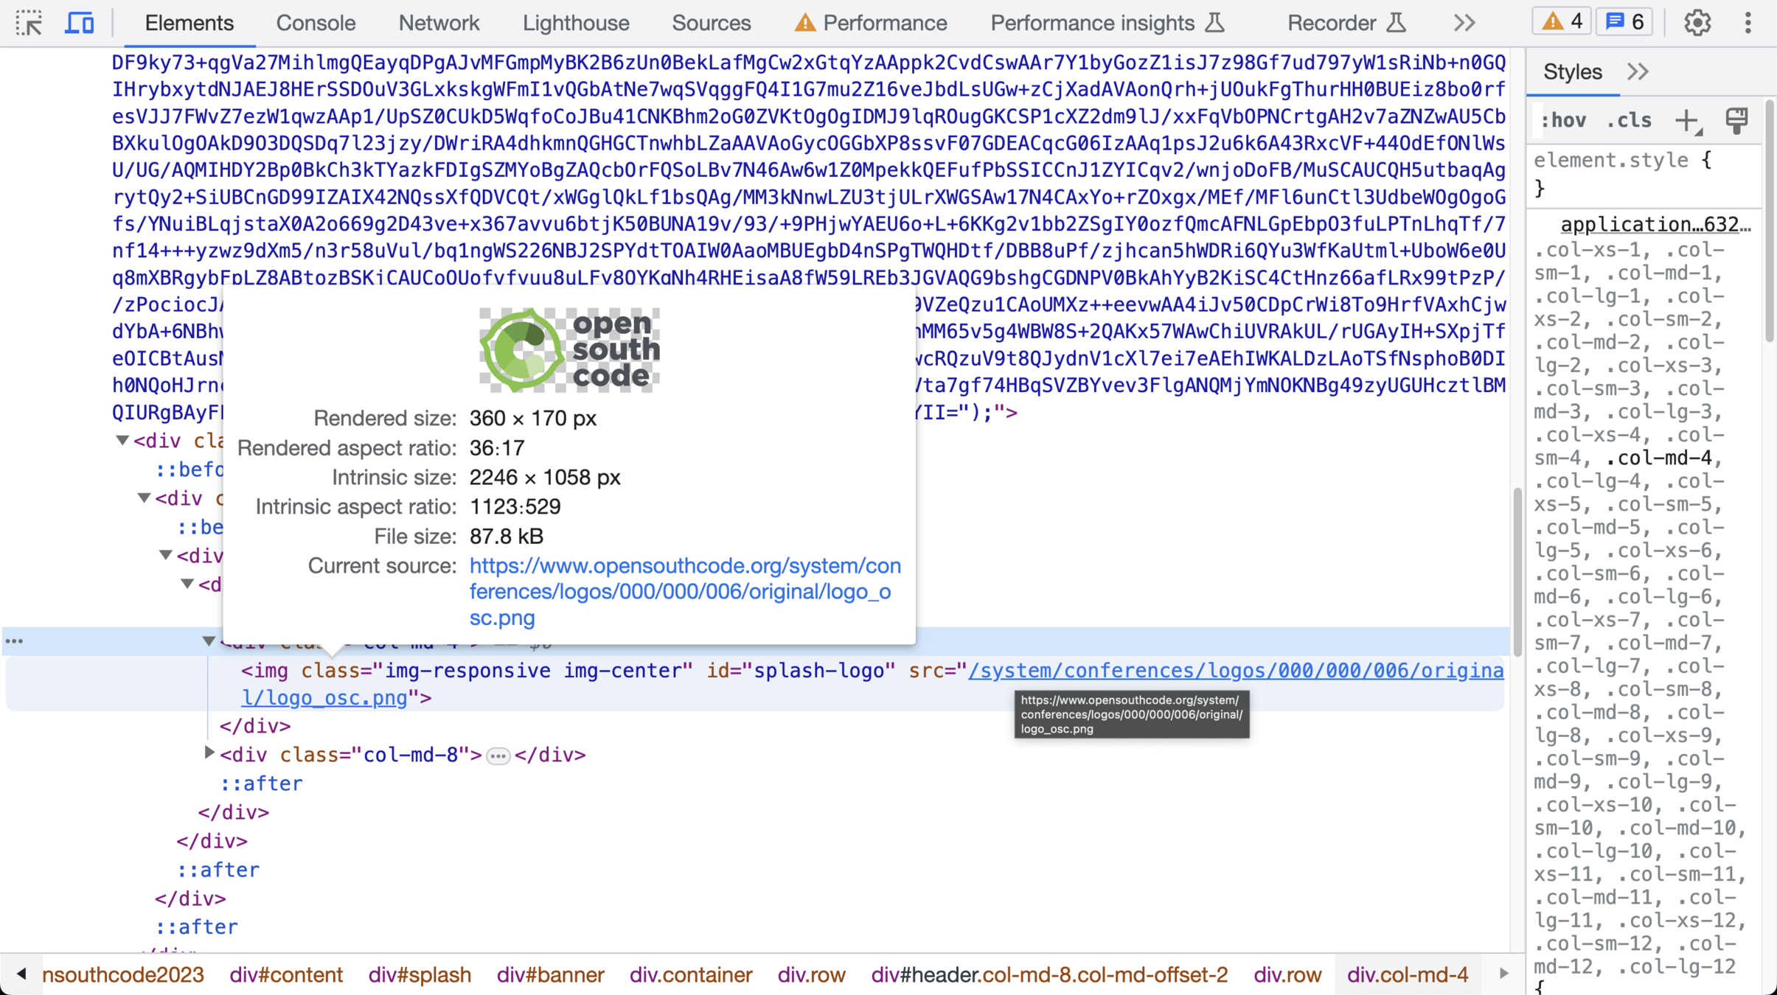Viewport: 1777px width, 995px height.
Task: Click the new style rule plus icon
Action: (1688, 120)
